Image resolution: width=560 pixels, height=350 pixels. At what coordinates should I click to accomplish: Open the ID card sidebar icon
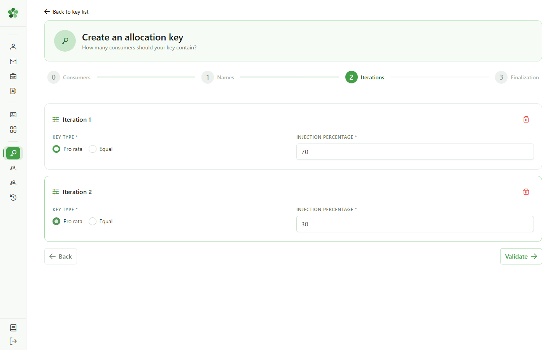(x=13, y=115)
